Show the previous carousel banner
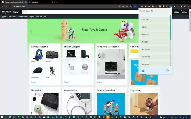 point(30,31)
